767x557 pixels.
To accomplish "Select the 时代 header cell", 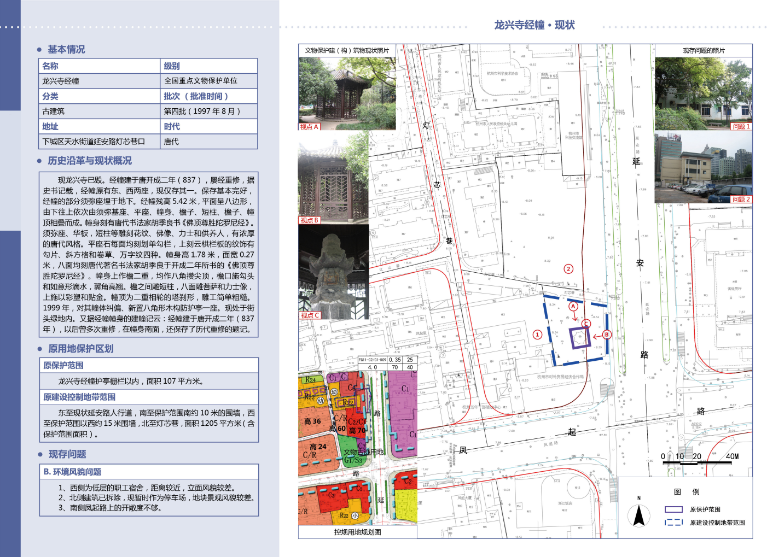I will click(x=209, y=126).
